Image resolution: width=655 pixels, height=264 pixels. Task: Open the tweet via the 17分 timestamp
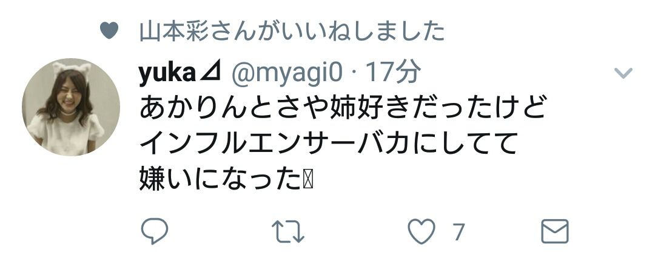[x=393, y=73]
